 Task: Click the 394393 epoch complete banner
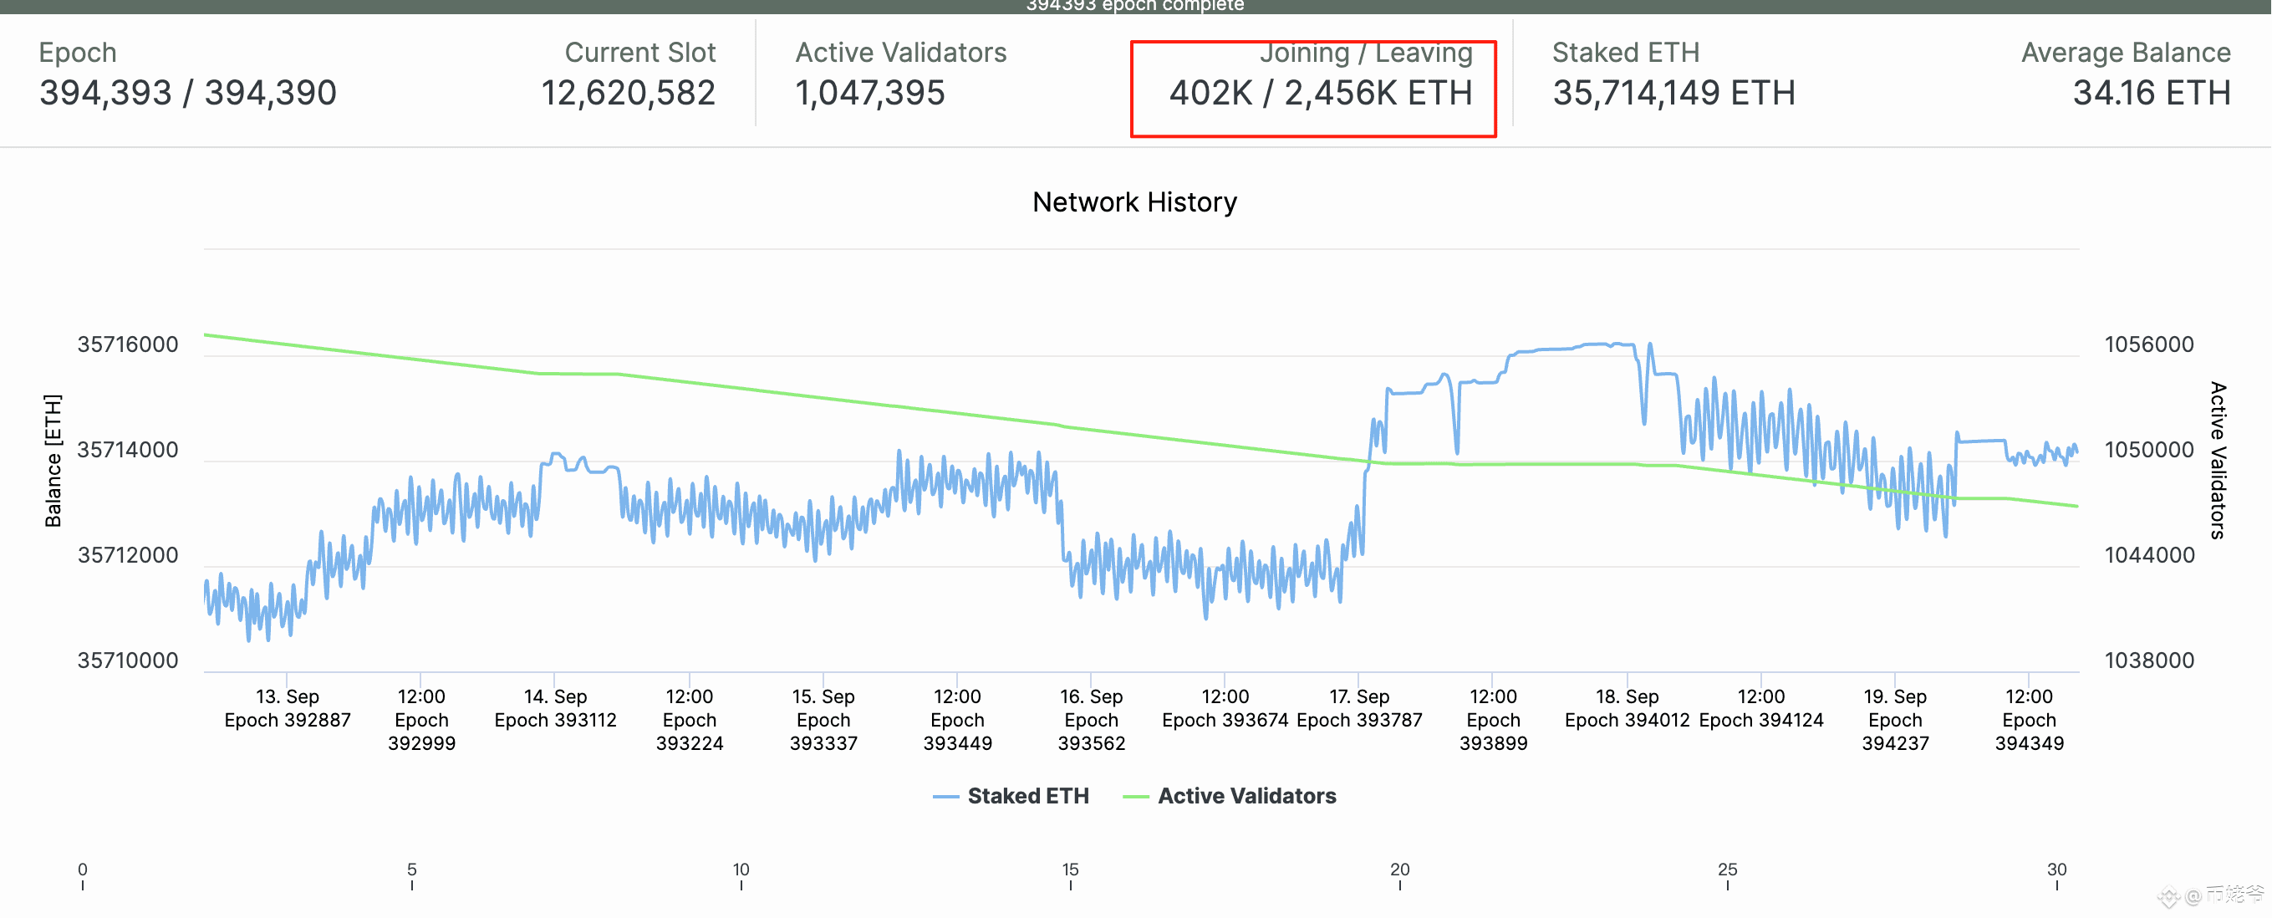1134,6
